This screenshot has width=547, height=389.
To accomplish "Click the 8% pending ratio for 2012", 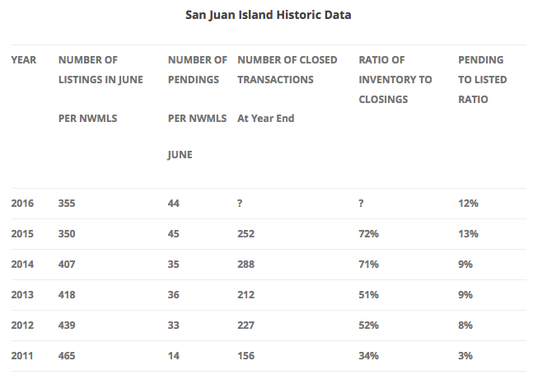I will (x=465, y=326).
